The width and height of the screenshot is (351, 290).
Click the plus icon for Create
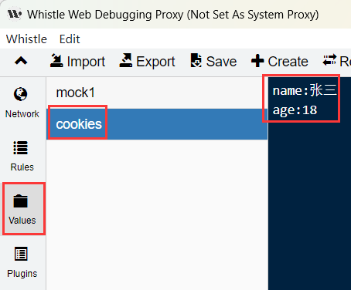(257, 61)
